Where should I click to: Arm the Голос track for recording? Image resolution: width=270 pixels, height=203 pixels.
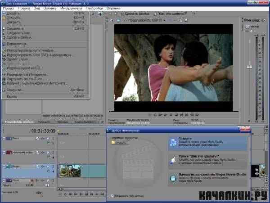(x=32, y=180)
